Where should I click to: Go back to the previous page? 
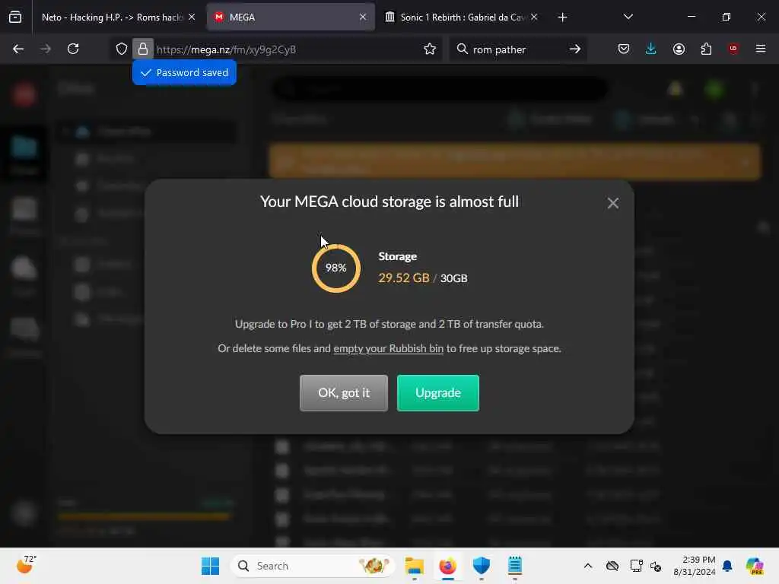[18, 49]
